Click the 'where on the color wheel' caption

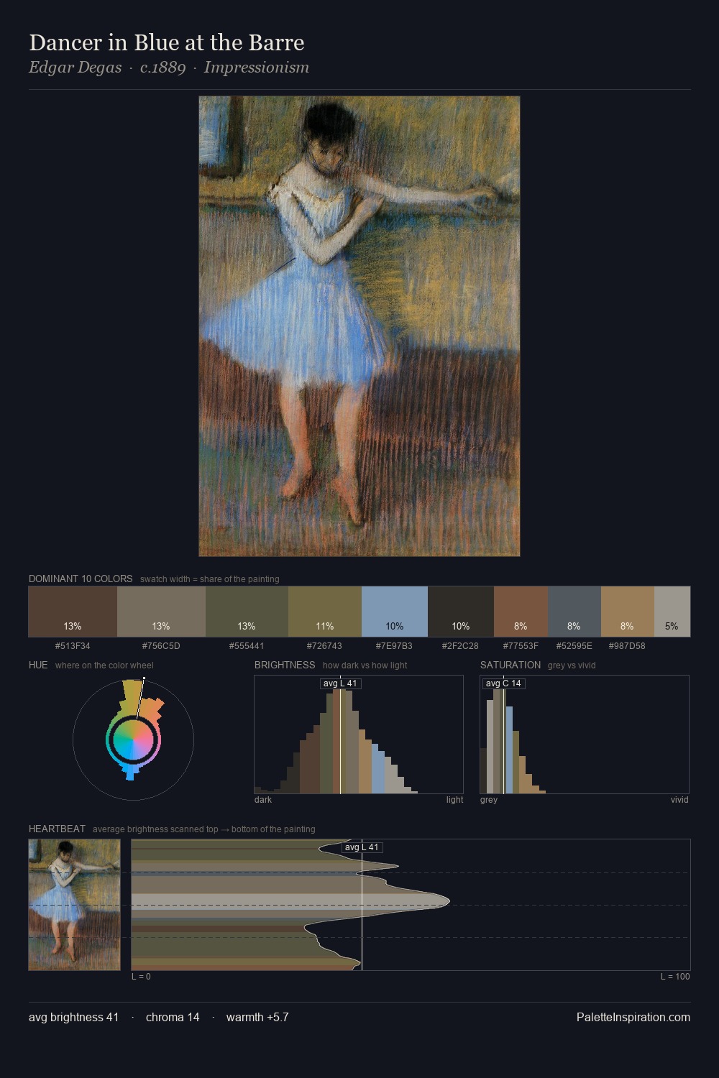pos(104,665)
